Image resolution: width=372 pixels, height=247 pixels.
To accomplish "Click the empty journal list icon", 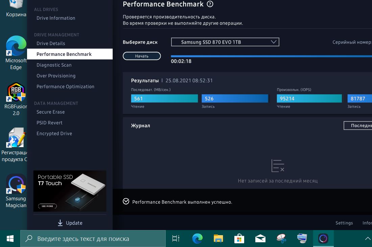I will coord(278,165).
